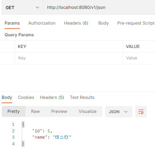The height and width of the screenshot is (152, 155).
Task: Open the request Headers (6) tab
Action: (76, 23)
